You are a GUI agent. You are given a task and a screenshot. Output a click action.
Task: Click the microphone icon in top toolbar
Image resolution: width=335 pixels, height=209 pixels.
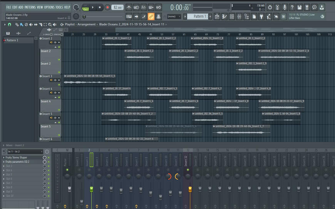pyautogui.click(x=285, y=7)
